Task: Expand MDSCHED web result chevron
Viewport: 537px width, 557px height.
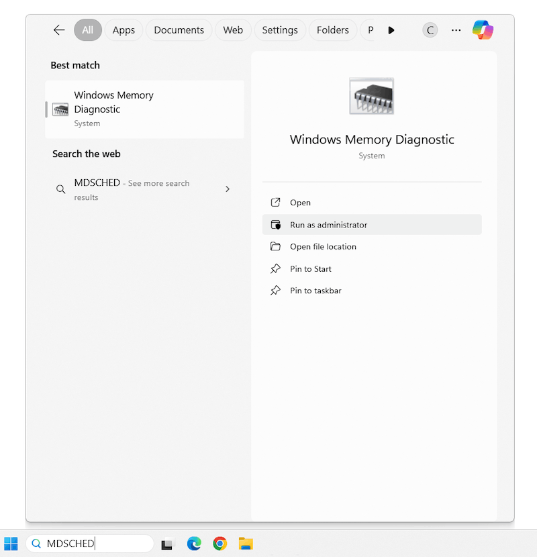Action: pos(228,189)
